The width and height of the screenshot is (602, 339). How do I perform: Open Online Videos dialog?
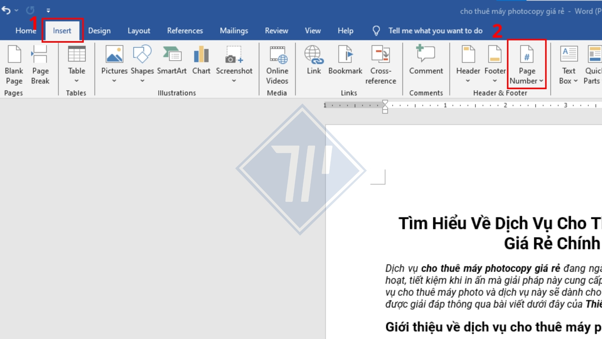[277, 65]
